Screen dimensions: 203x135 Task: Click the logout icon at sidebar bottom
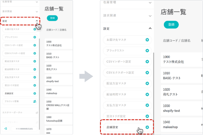tap(5, 128)
